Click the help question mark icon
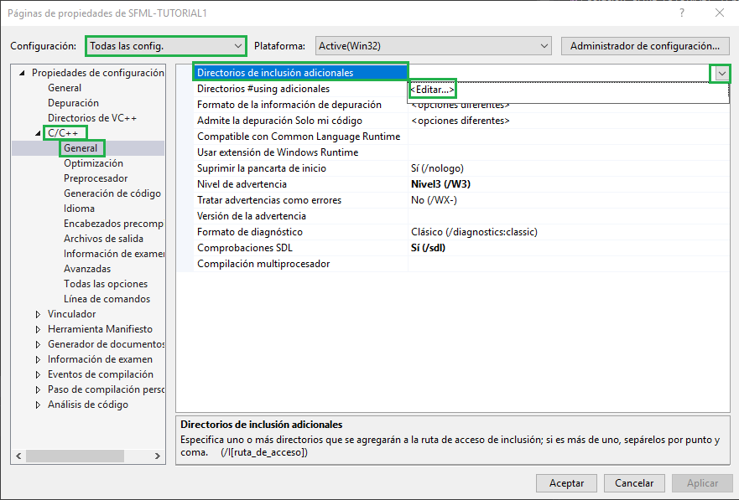The width and height of the screenshot is (739, 500). [x=680, y=13]
